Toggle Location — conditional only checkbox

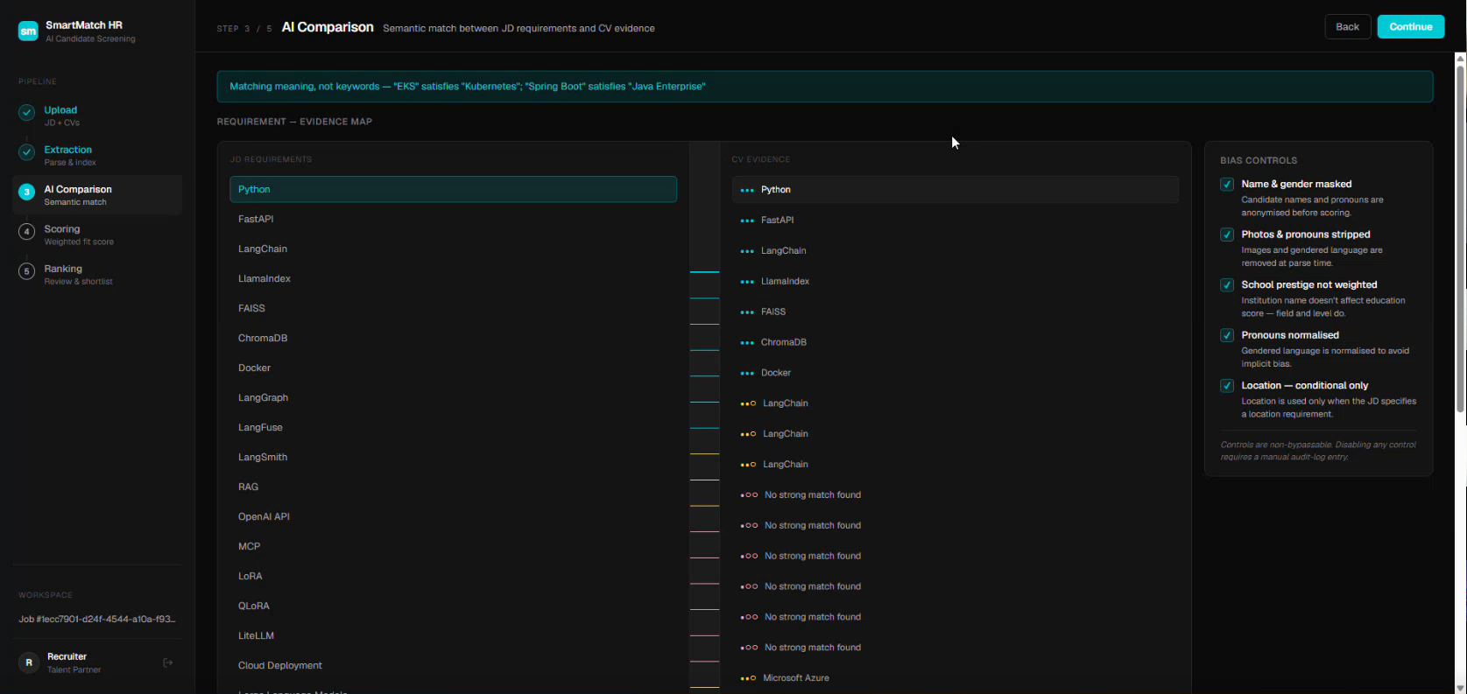tap(1227, 385)
